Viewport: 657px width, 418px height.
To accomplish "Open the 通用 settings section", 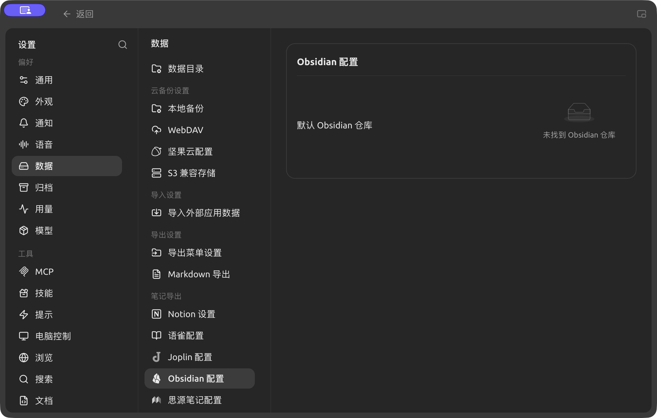I will [67, 80].
